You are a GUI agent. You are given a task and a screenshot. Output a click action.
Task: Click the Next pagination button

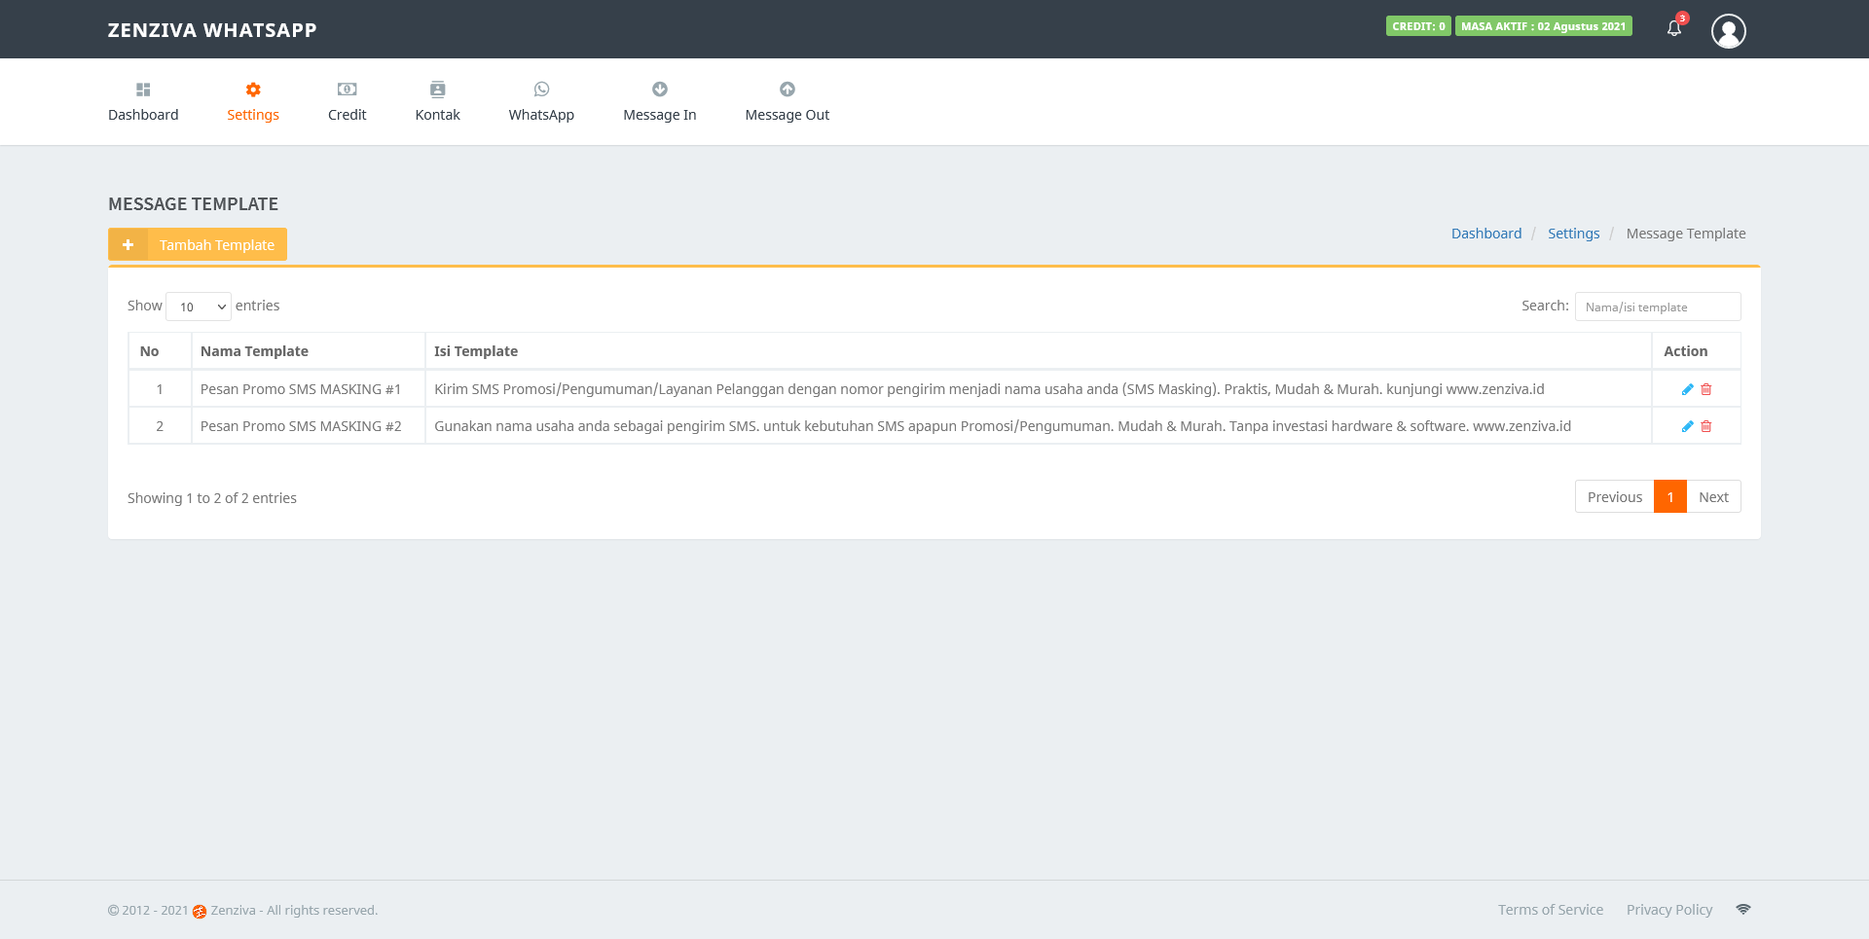point(1714,497)
